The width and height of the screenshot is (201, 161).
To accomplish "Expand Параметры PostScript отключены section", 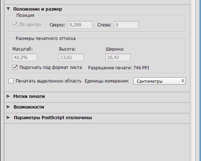I will click(8, 117).
